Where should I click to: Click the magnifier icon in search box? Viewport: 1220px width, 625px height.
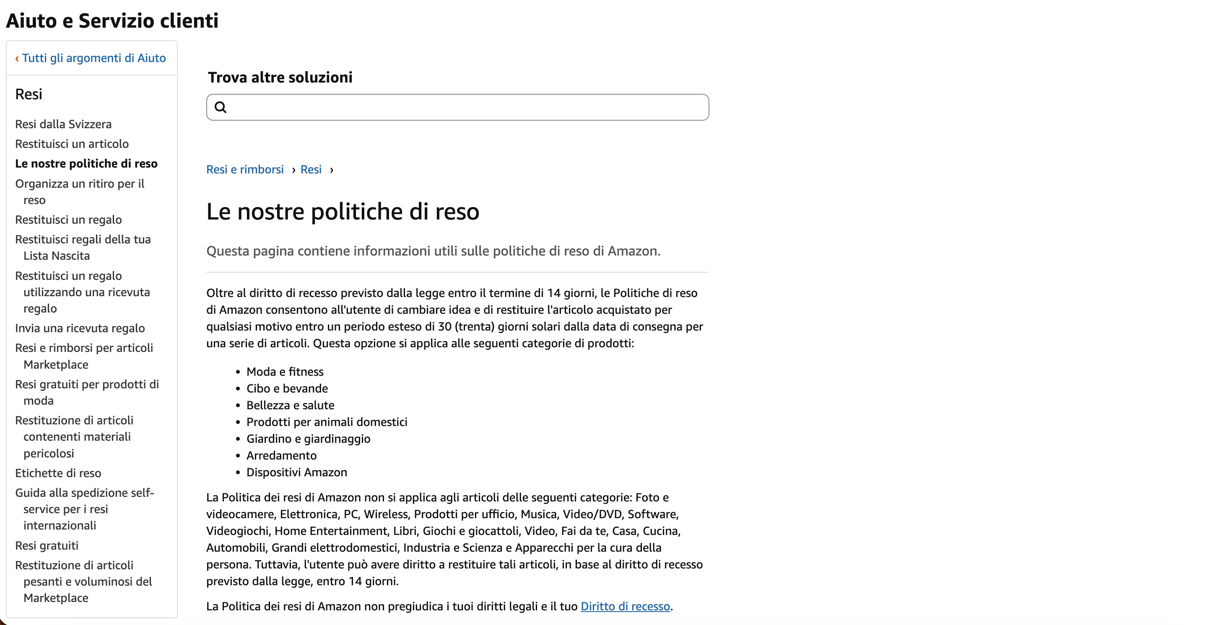[221, 107]
